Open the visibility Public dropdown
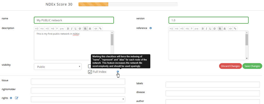 (x=58, y=67)
